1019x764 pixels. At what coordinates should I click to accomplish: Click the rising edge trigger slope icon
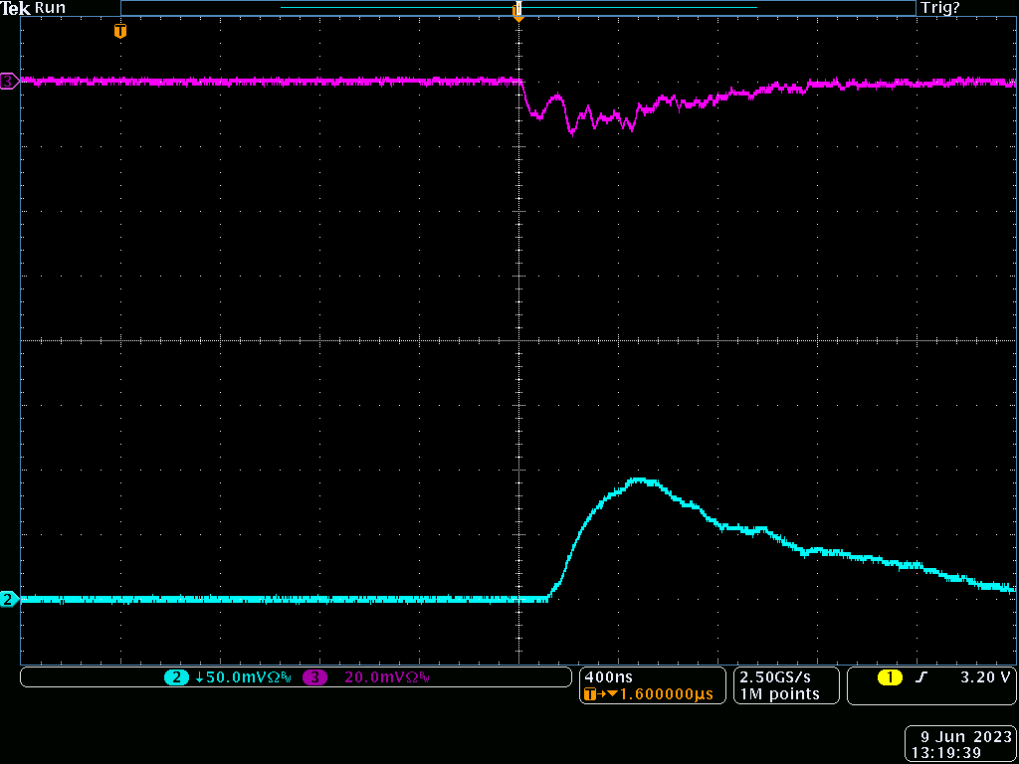coord(920,677)
